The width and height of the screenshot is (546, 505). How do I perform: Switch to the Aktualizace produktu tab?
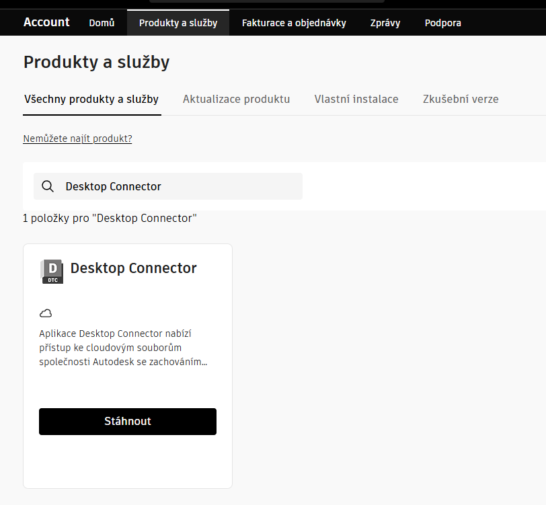coord(237,100)
